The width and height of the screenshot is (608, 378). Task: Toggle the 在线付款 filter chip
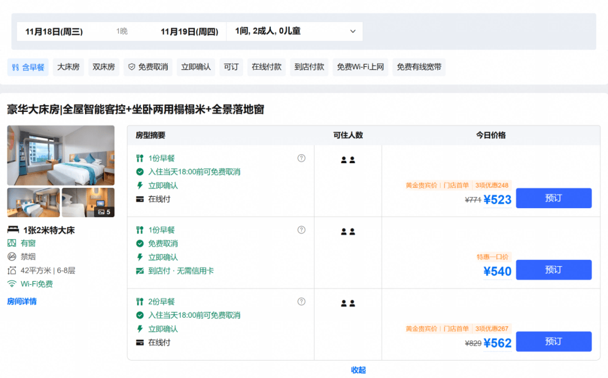[266, 67]
